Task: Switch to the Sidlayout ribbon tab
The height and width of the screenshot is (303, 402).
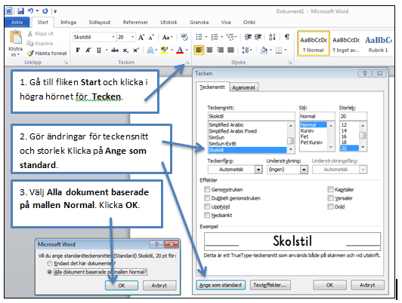Action: pos(100,23)
